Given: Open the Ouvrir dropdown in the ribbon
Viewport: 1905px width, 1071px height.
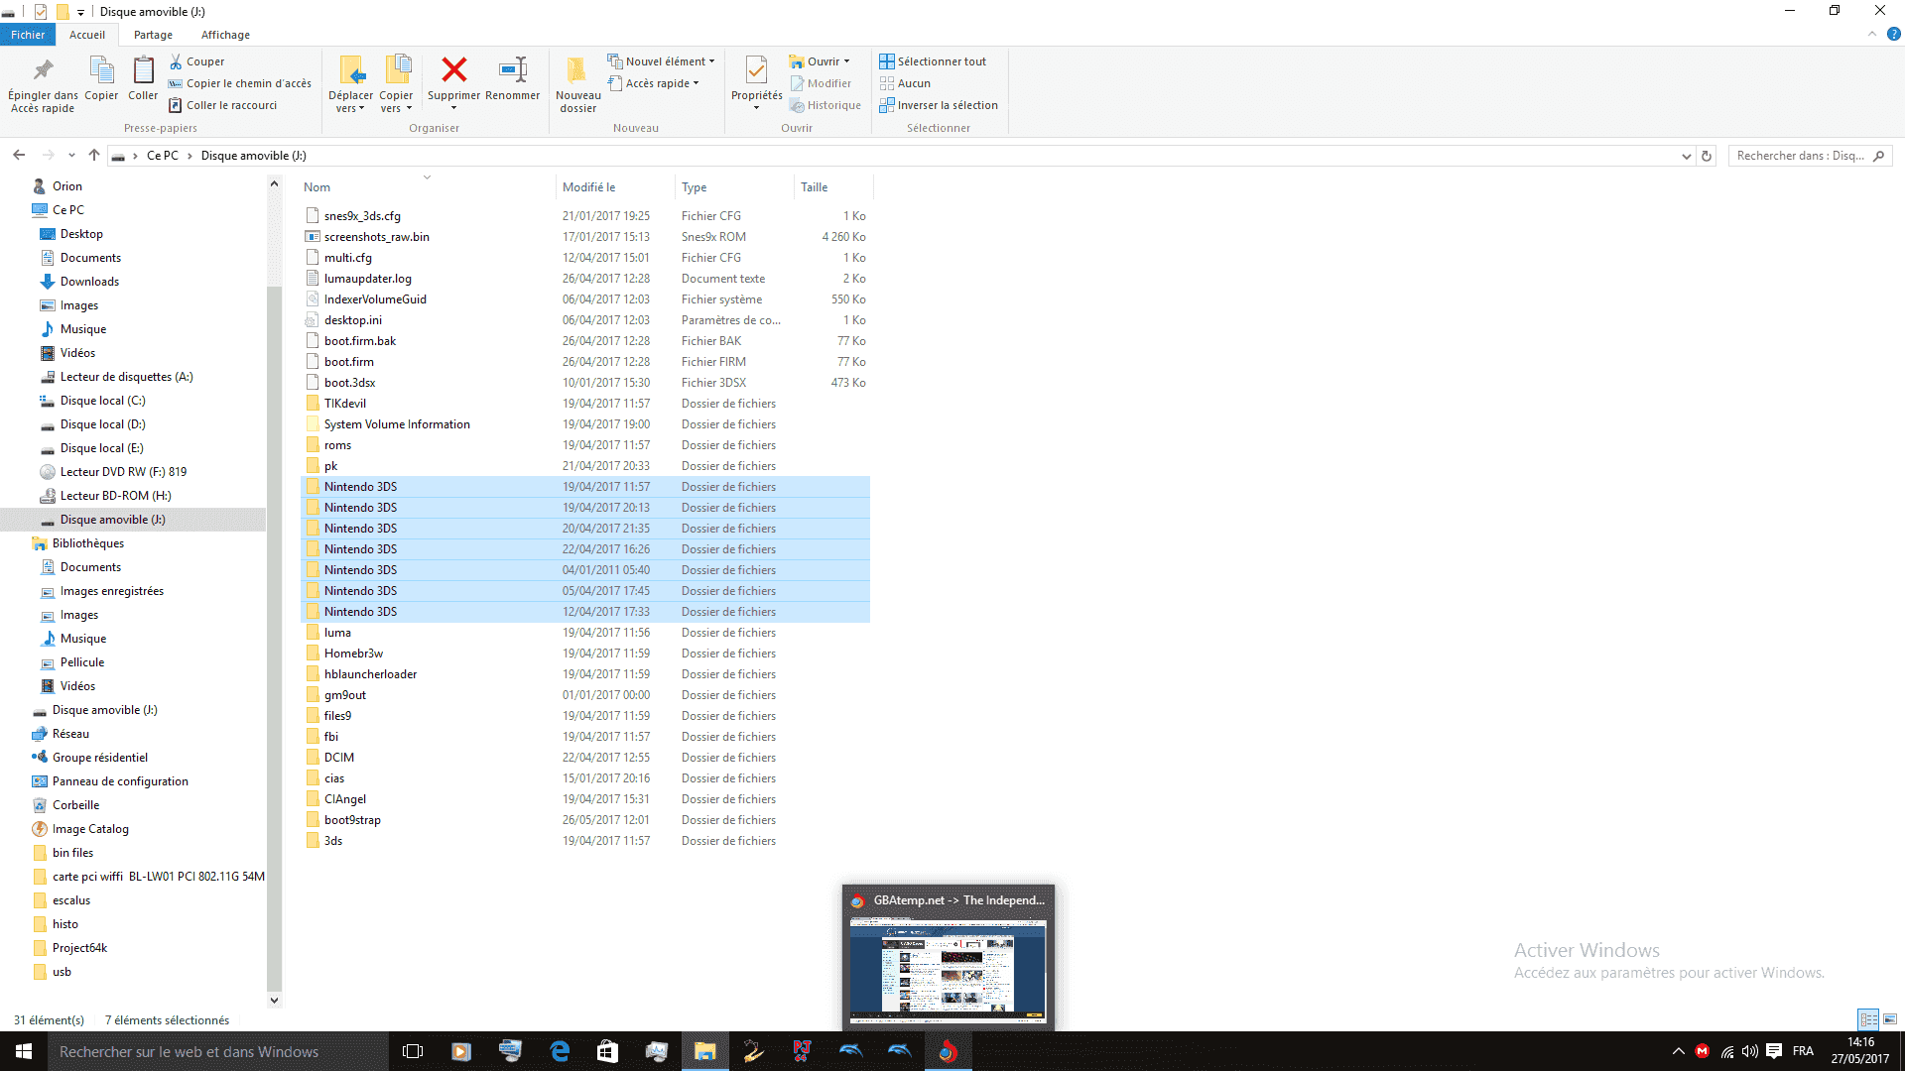Looking at the screenshot, I should [x=820, y=61].
